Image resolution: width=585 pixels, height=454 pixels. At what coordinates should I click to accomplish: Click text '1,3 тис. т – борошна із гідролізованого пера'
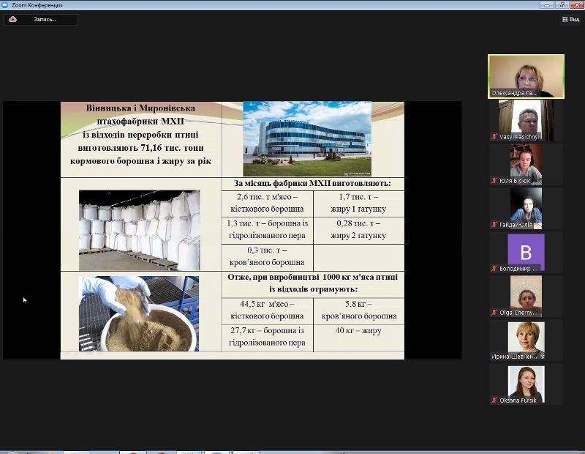[267, 229]
